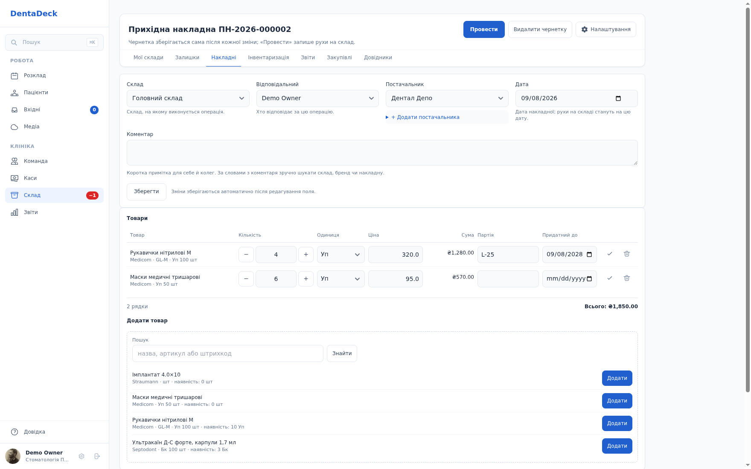Click the Провести button

point(484,29)
